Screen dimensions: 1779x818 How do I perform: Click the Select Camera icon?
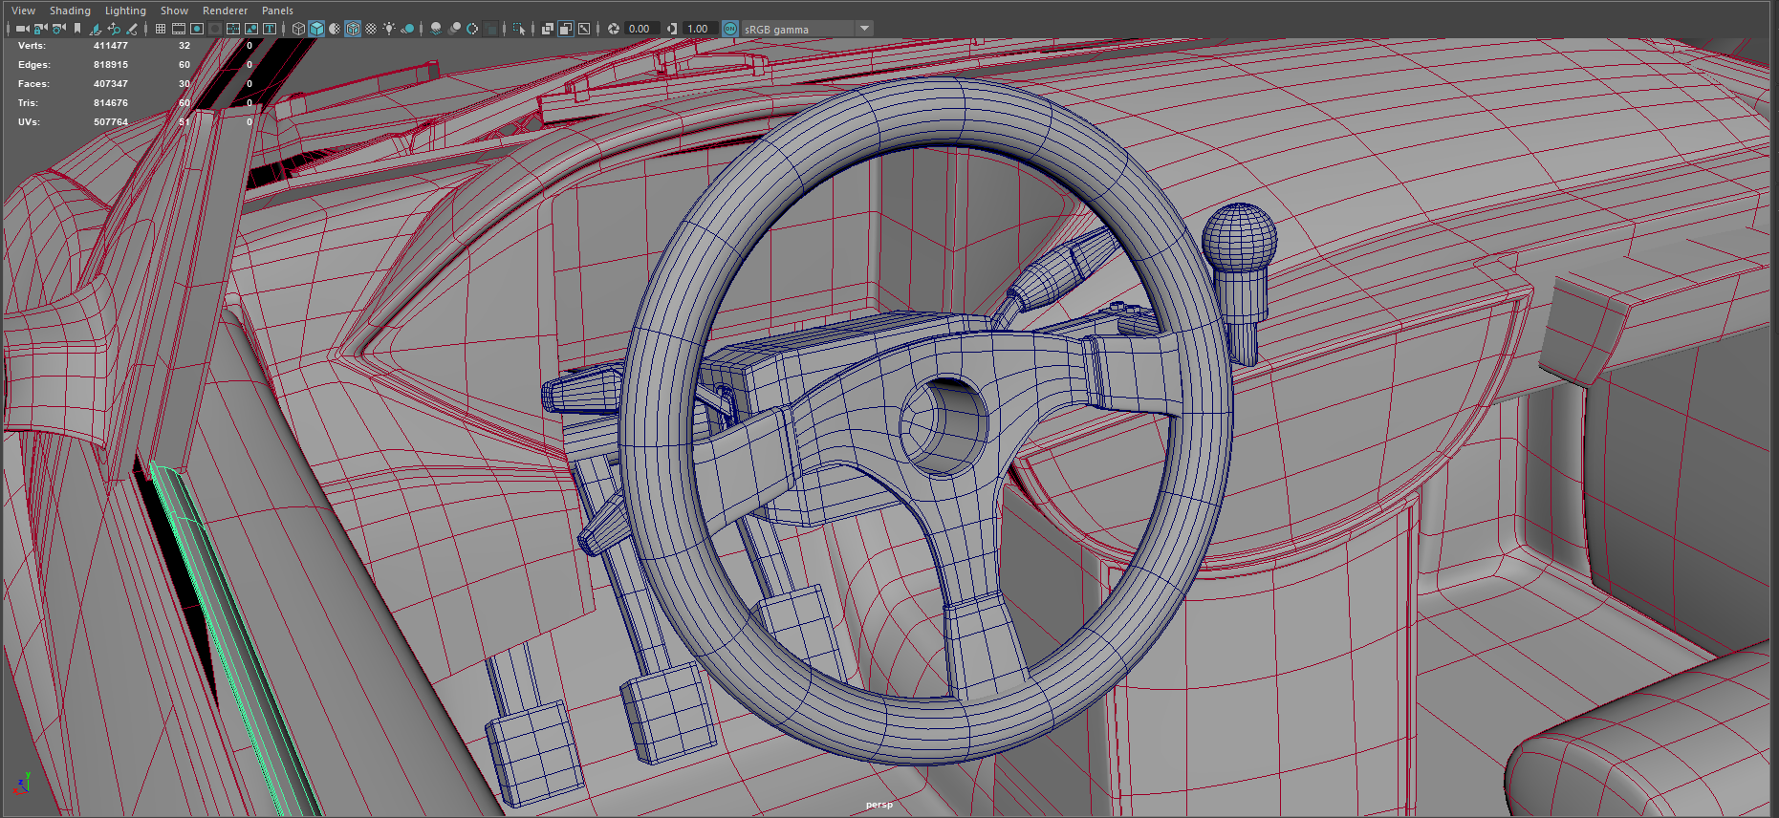tap(22, 29)
